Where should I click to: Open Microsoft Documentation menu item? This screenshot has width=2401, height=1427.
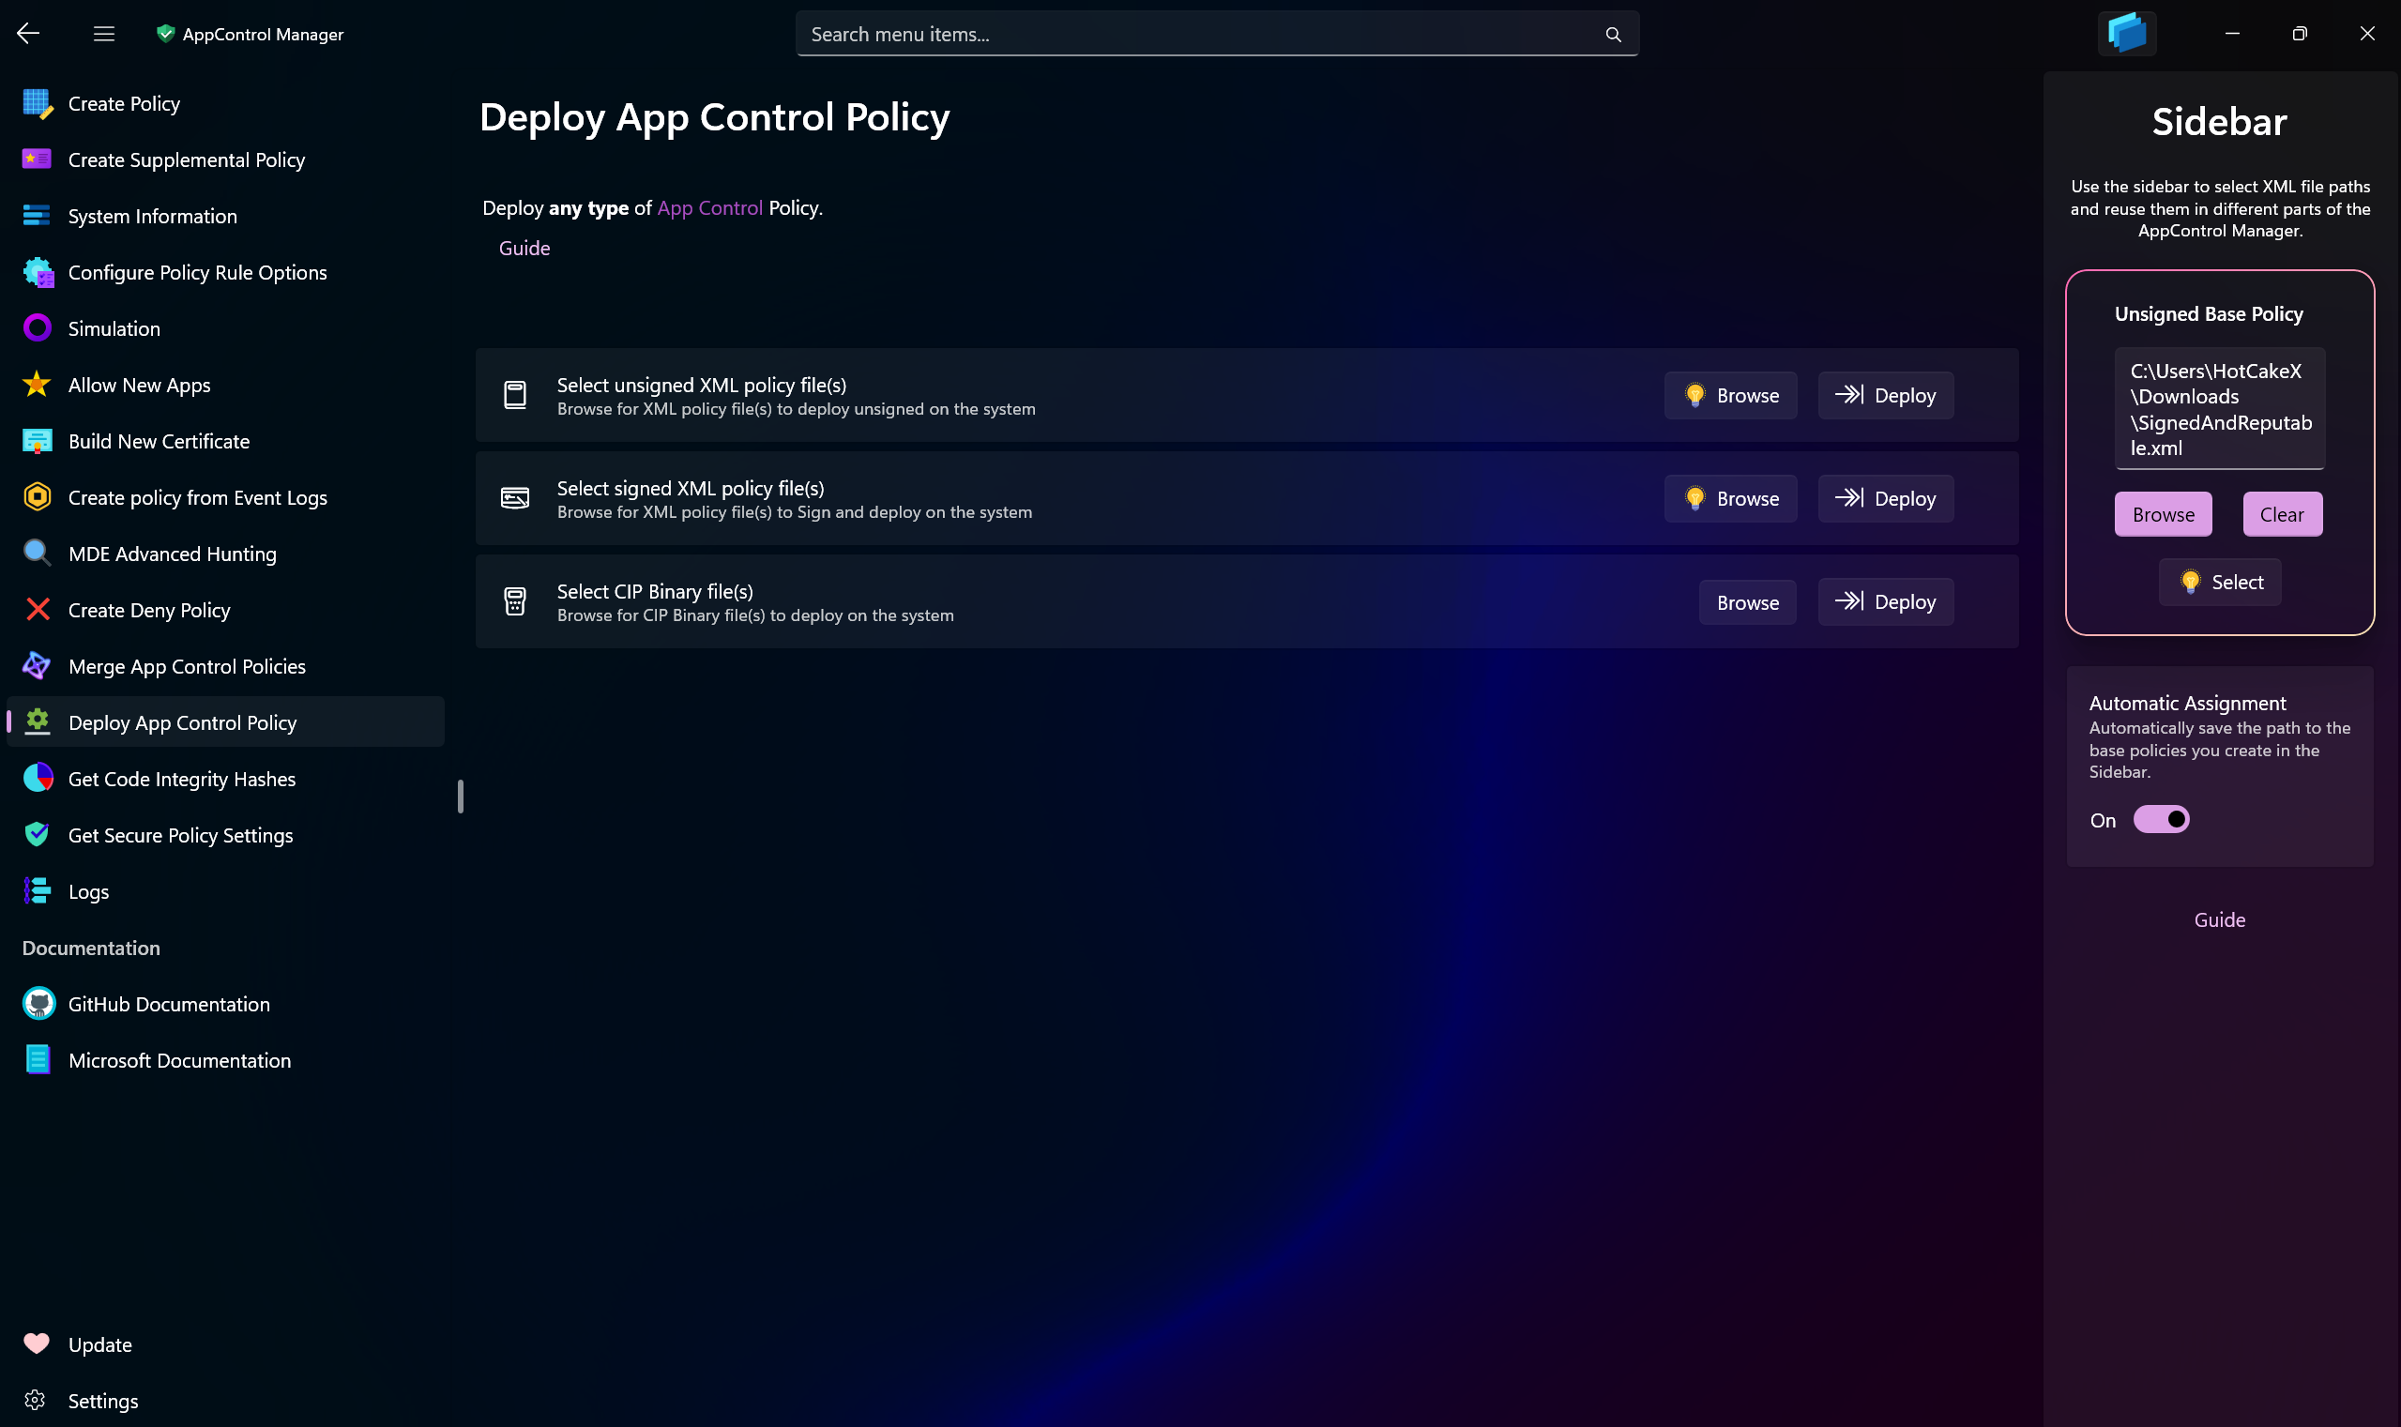click(x=180, y=1060)
